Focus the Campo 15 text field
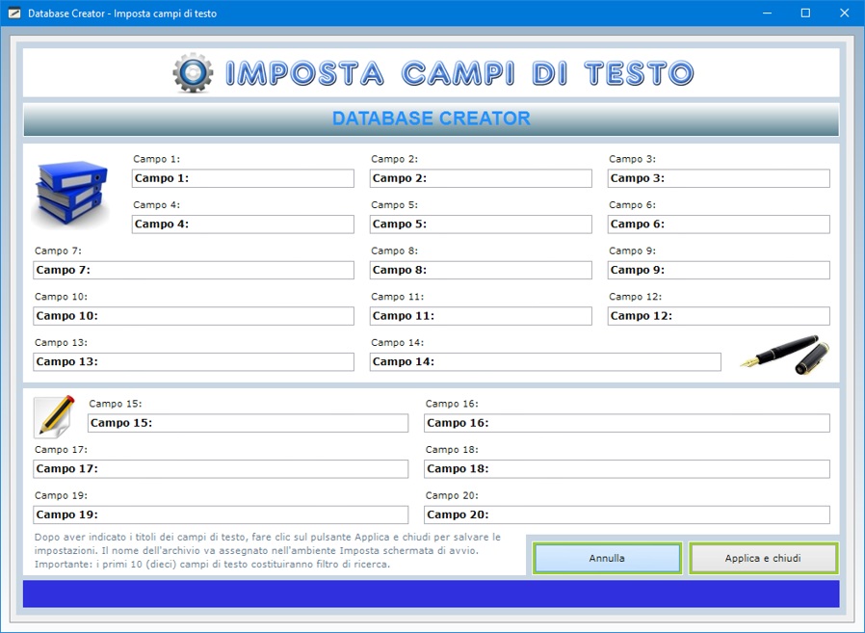 coord(248,423)
